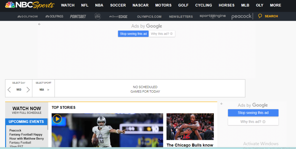Open the GolfPass partner logo
Image resolution: width=296 pixels, height=149 pixels.
pos(54,16)
